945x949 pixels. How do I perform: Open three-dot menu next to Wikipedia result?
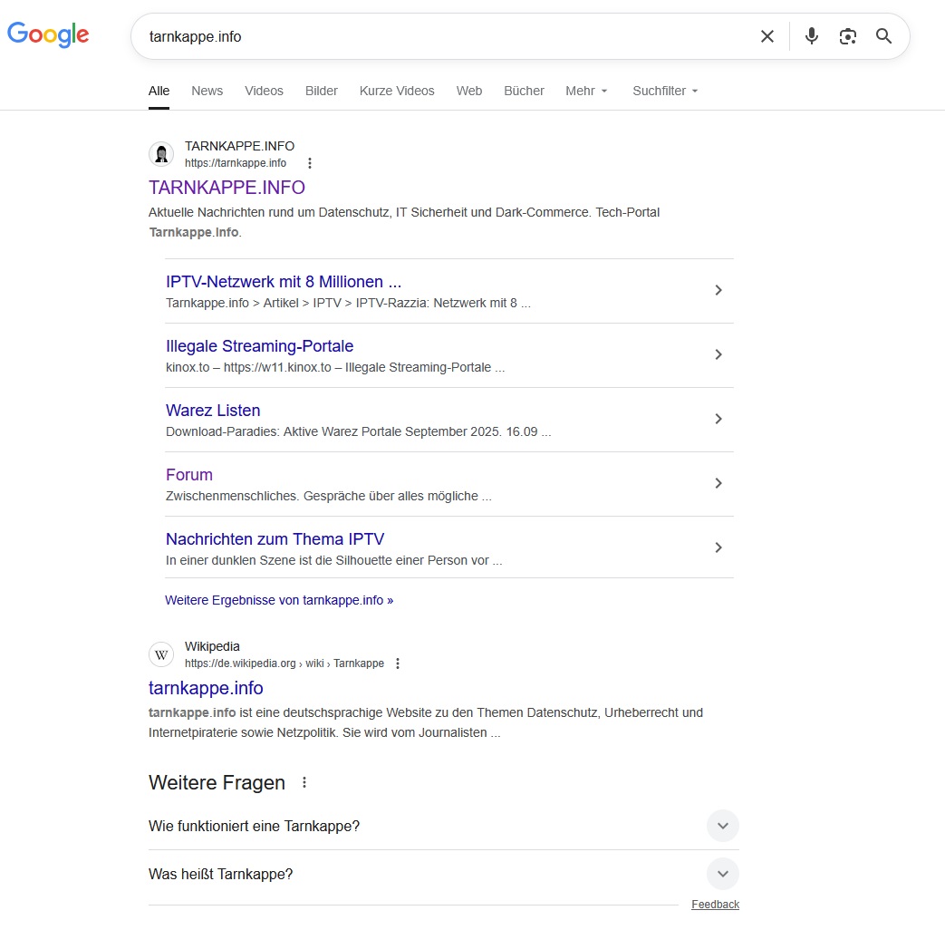(397, 663)
